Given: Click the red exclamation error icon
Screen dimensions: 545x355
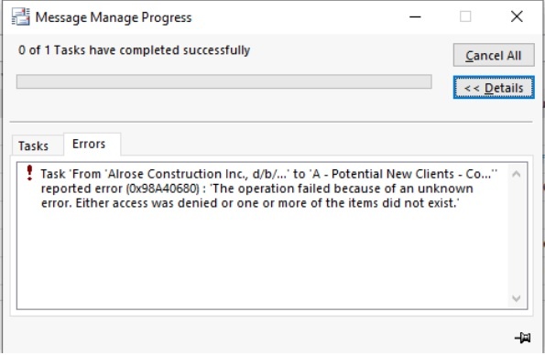Looking at the screenshot, I should click(x=29, y=173).
